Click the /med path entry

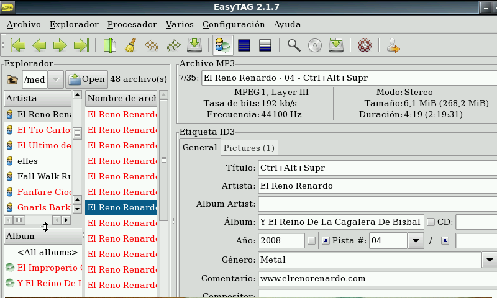tap(35, 79)
